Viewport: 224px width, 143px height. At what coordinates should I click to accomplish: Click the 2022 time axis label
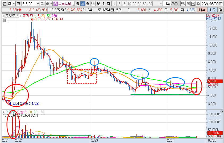click(x=18, y=140)
